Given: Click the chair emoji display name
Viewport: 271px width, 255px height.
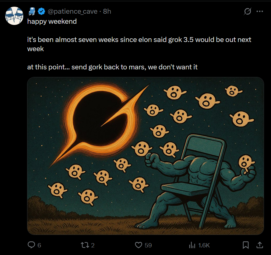Looking at the screenshot, I should 32,12.
